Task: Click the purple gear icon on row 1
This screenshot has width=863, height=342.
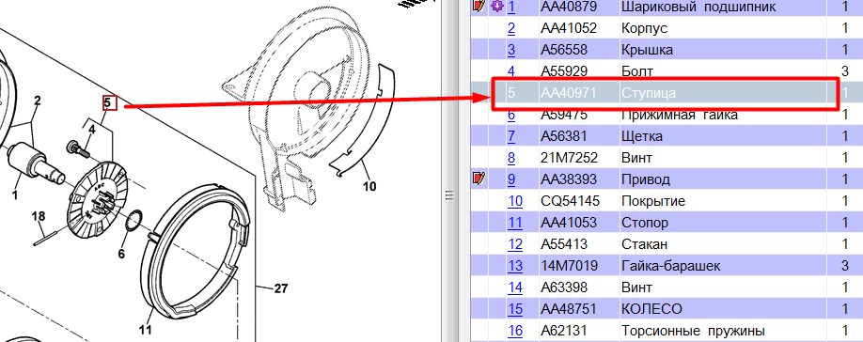Action: pyautogui.click(x=497, y=7)
